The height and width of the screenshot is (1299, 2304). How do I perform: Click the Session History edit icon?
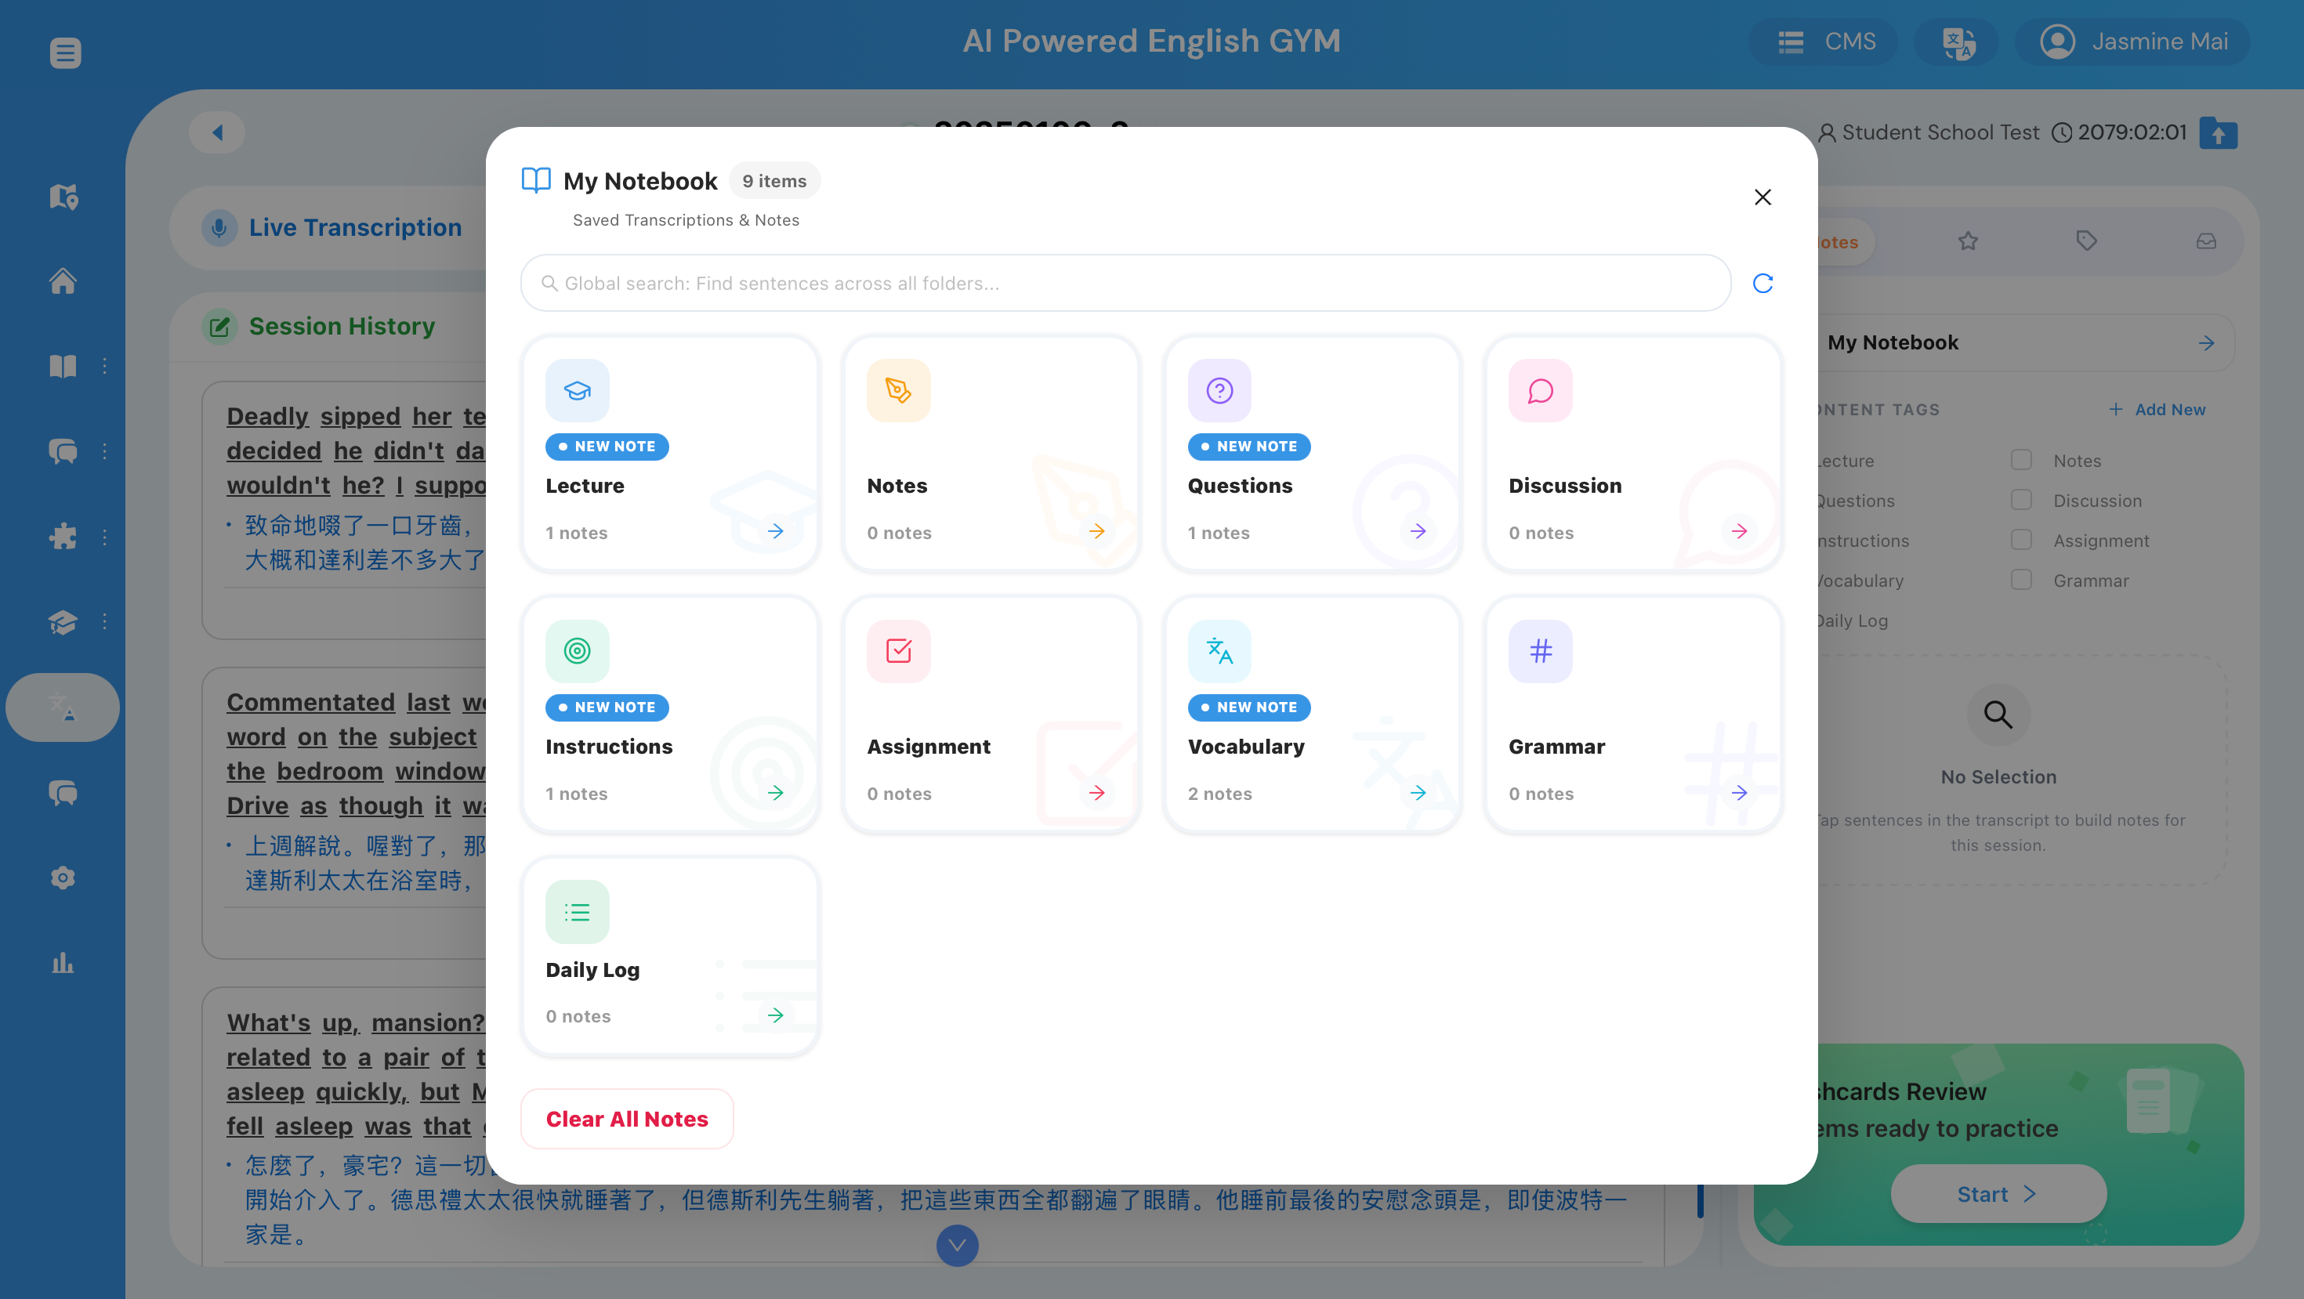click(x=218, y=326)
